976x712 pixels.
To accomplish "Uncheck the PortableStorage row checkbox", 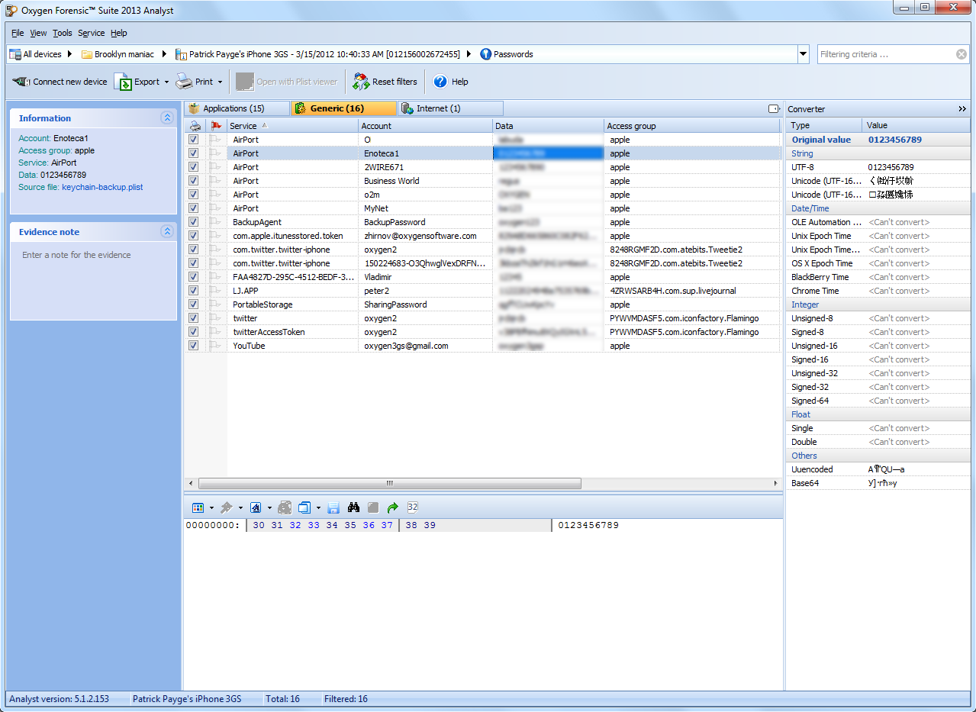I will 194,304.
